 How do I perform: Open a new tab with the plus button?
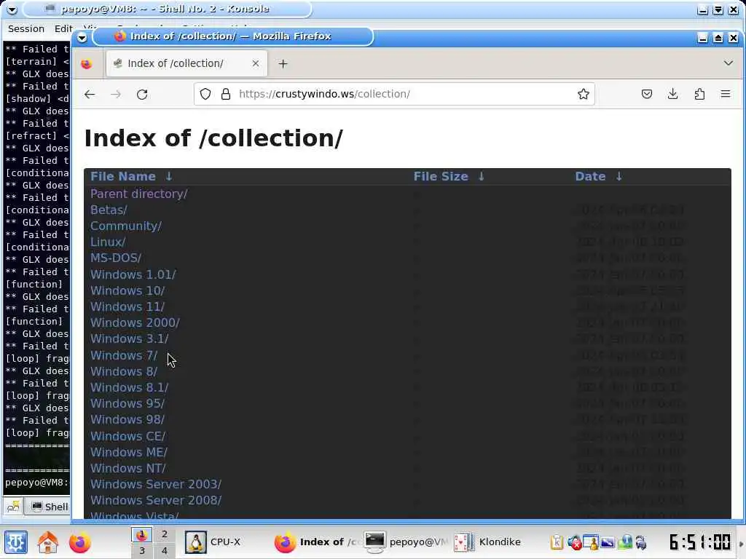tap(283, 64)
